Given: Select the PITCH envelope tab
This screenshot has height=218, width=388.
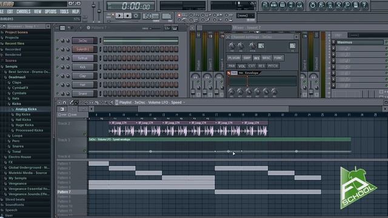Looking at the screenshot, I should [273, 66].
